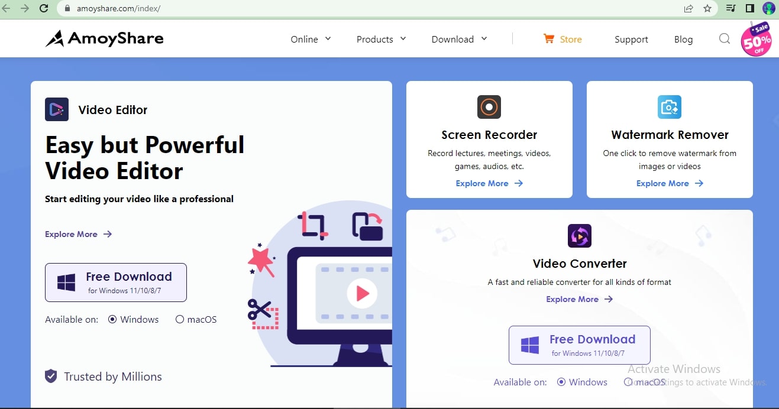The height and width of the screenshot is (409, 779).
Task: Click the crop tool illustration icon
Action: [x=313, y=225]
